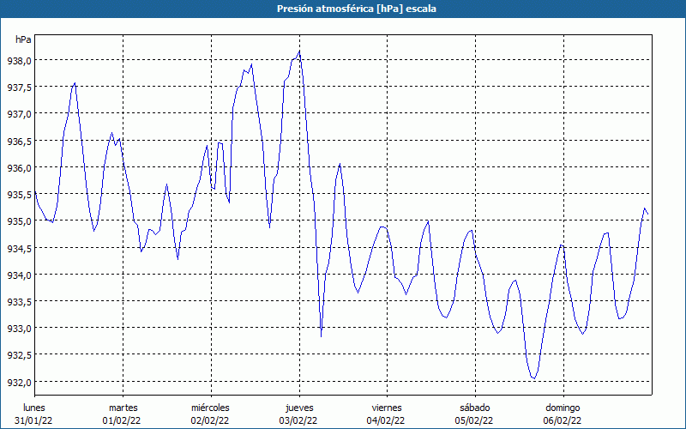Click the 04/02/22 date label

(386, 420)
